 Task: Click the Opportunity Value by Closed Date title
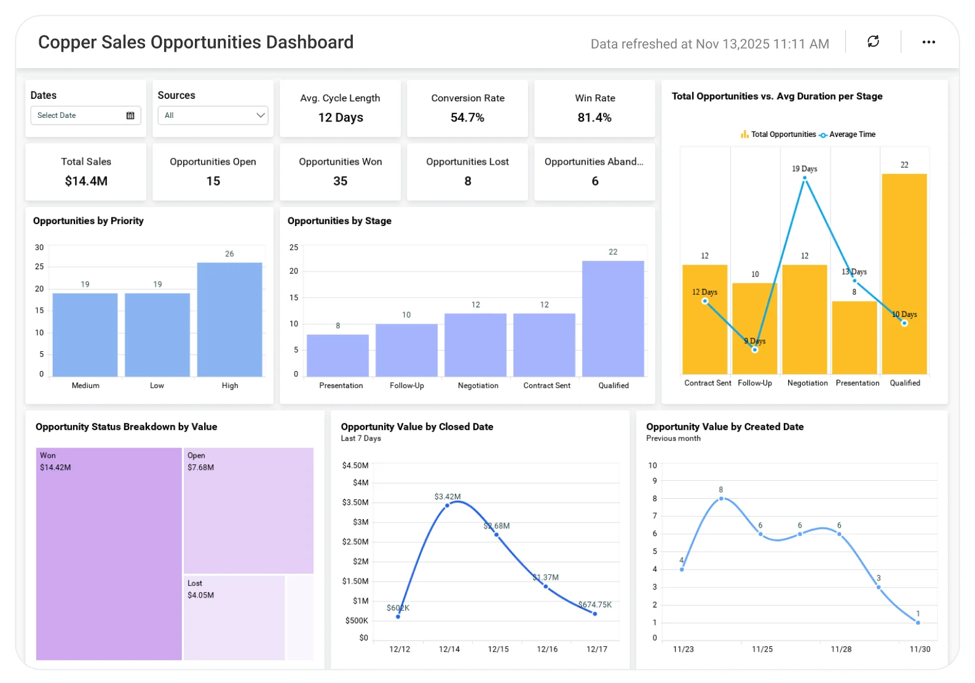[417, 427]
